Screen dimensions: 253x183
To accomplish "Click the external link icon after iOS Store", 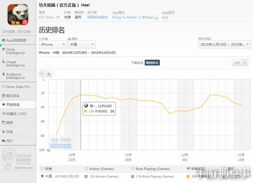I will pos(58,17).
